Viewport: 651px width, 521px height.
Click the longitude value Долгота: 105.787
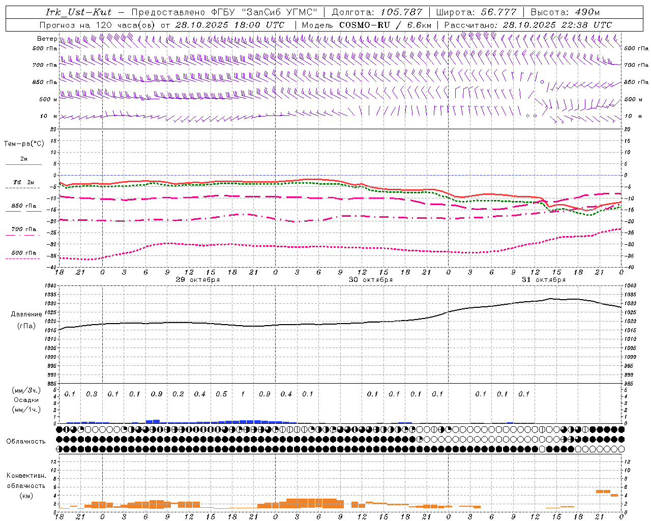pyautogui.click(x=377, y=12)
